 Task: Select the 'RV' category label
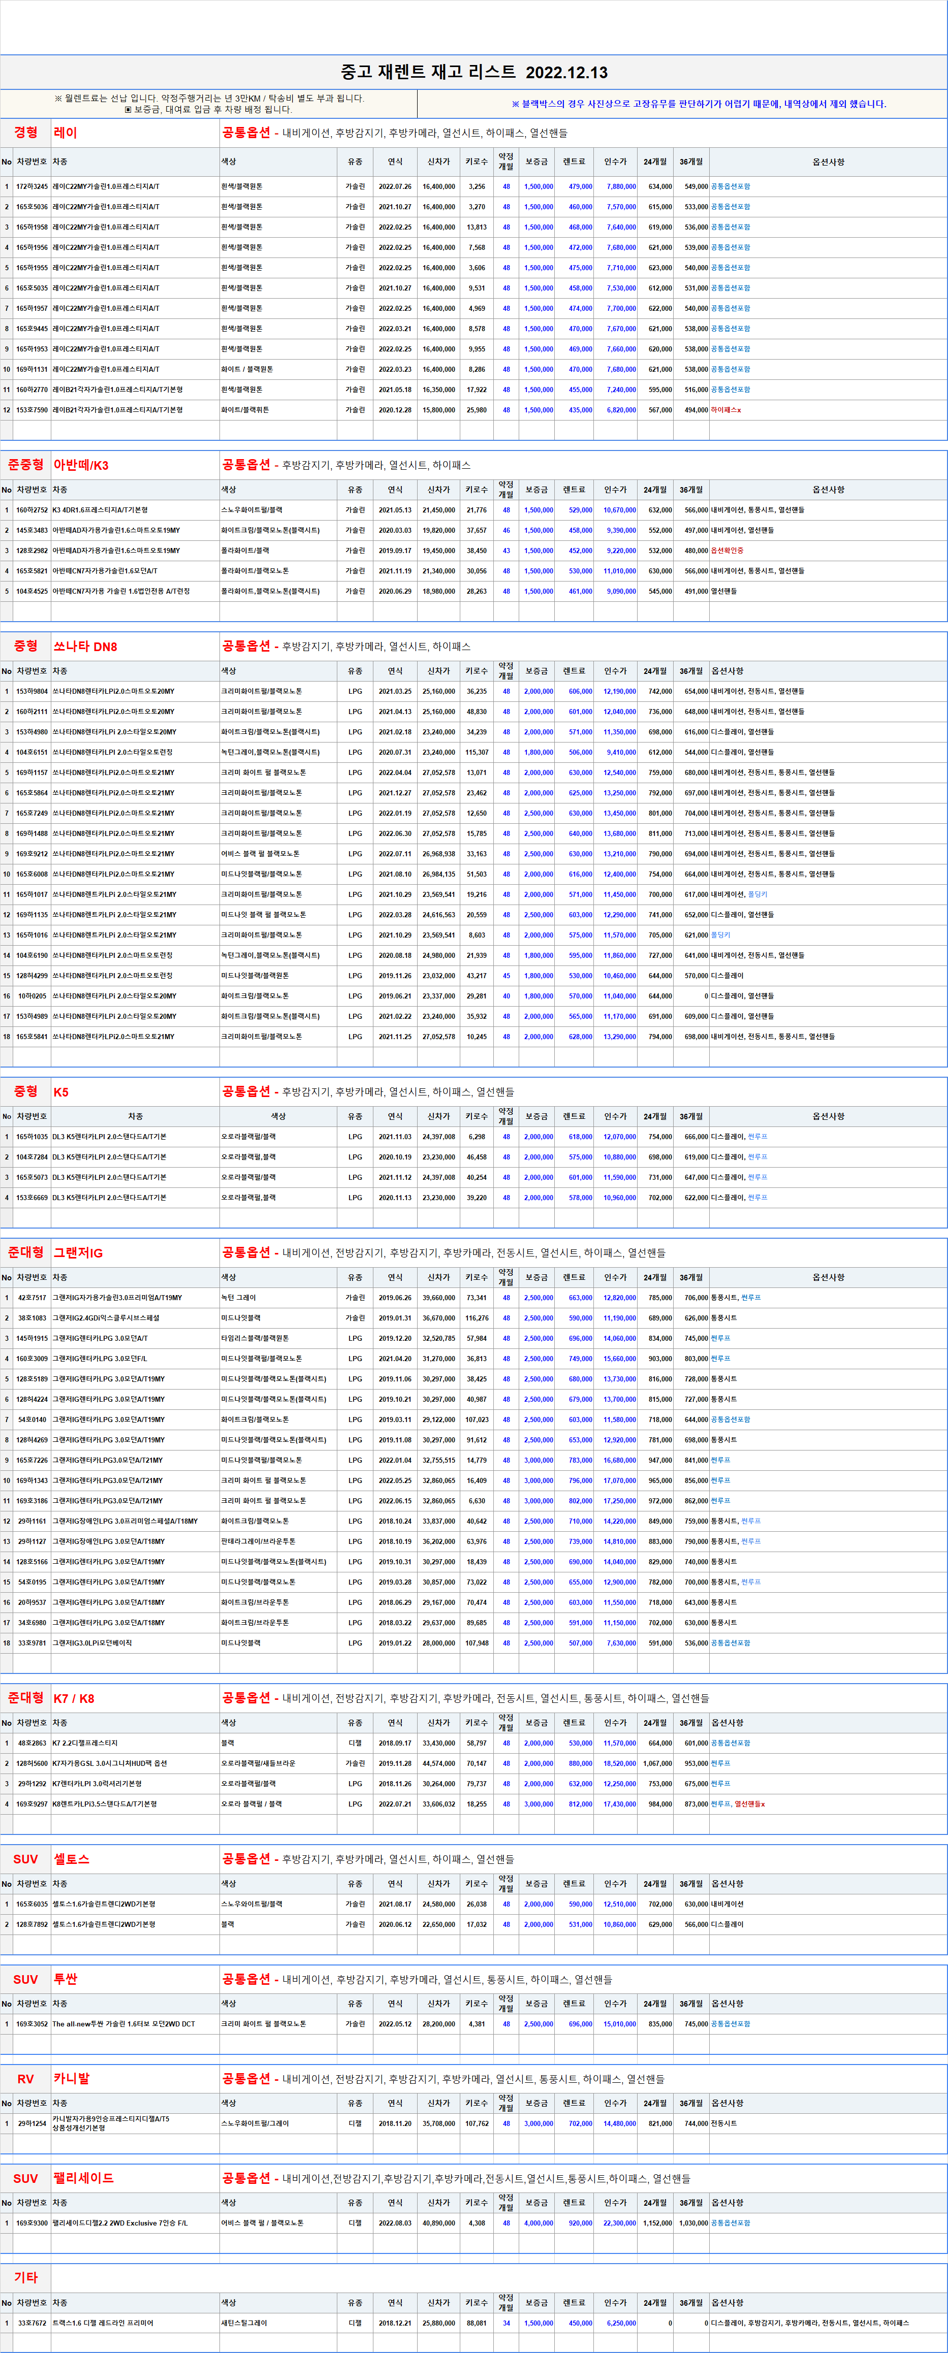tap(25, 2079)
